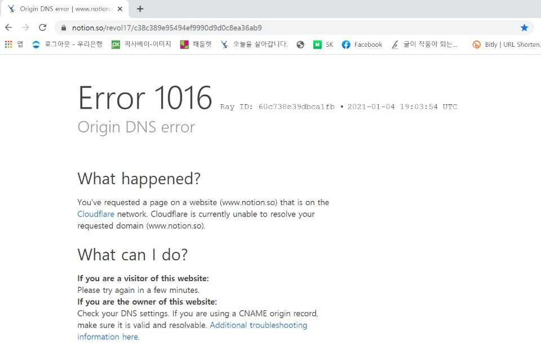Open 픽사베이-이미지 bookmark
This screenshot has width=541, height=351.
click(141, 45)
